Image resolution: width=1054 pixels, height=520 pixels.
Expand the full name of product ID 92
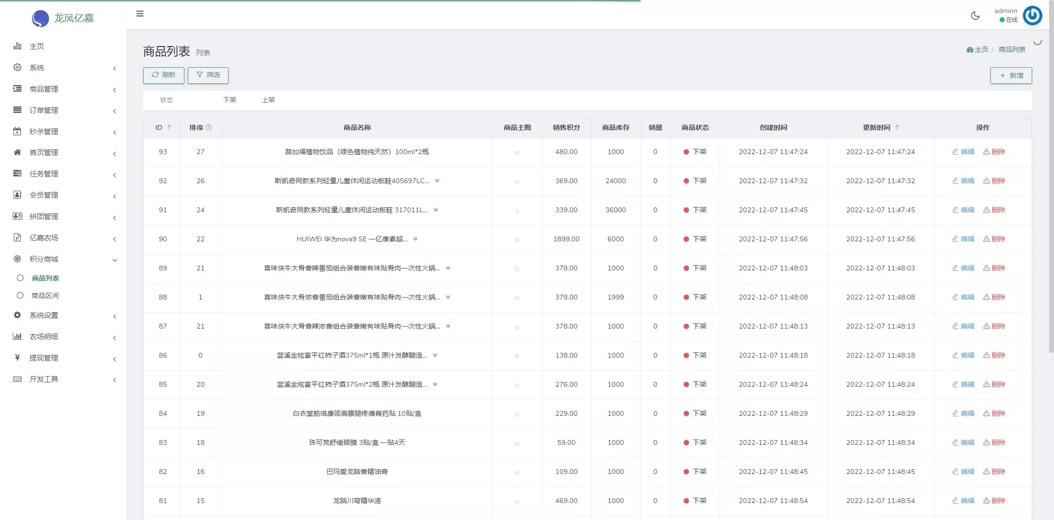(437, 181)
